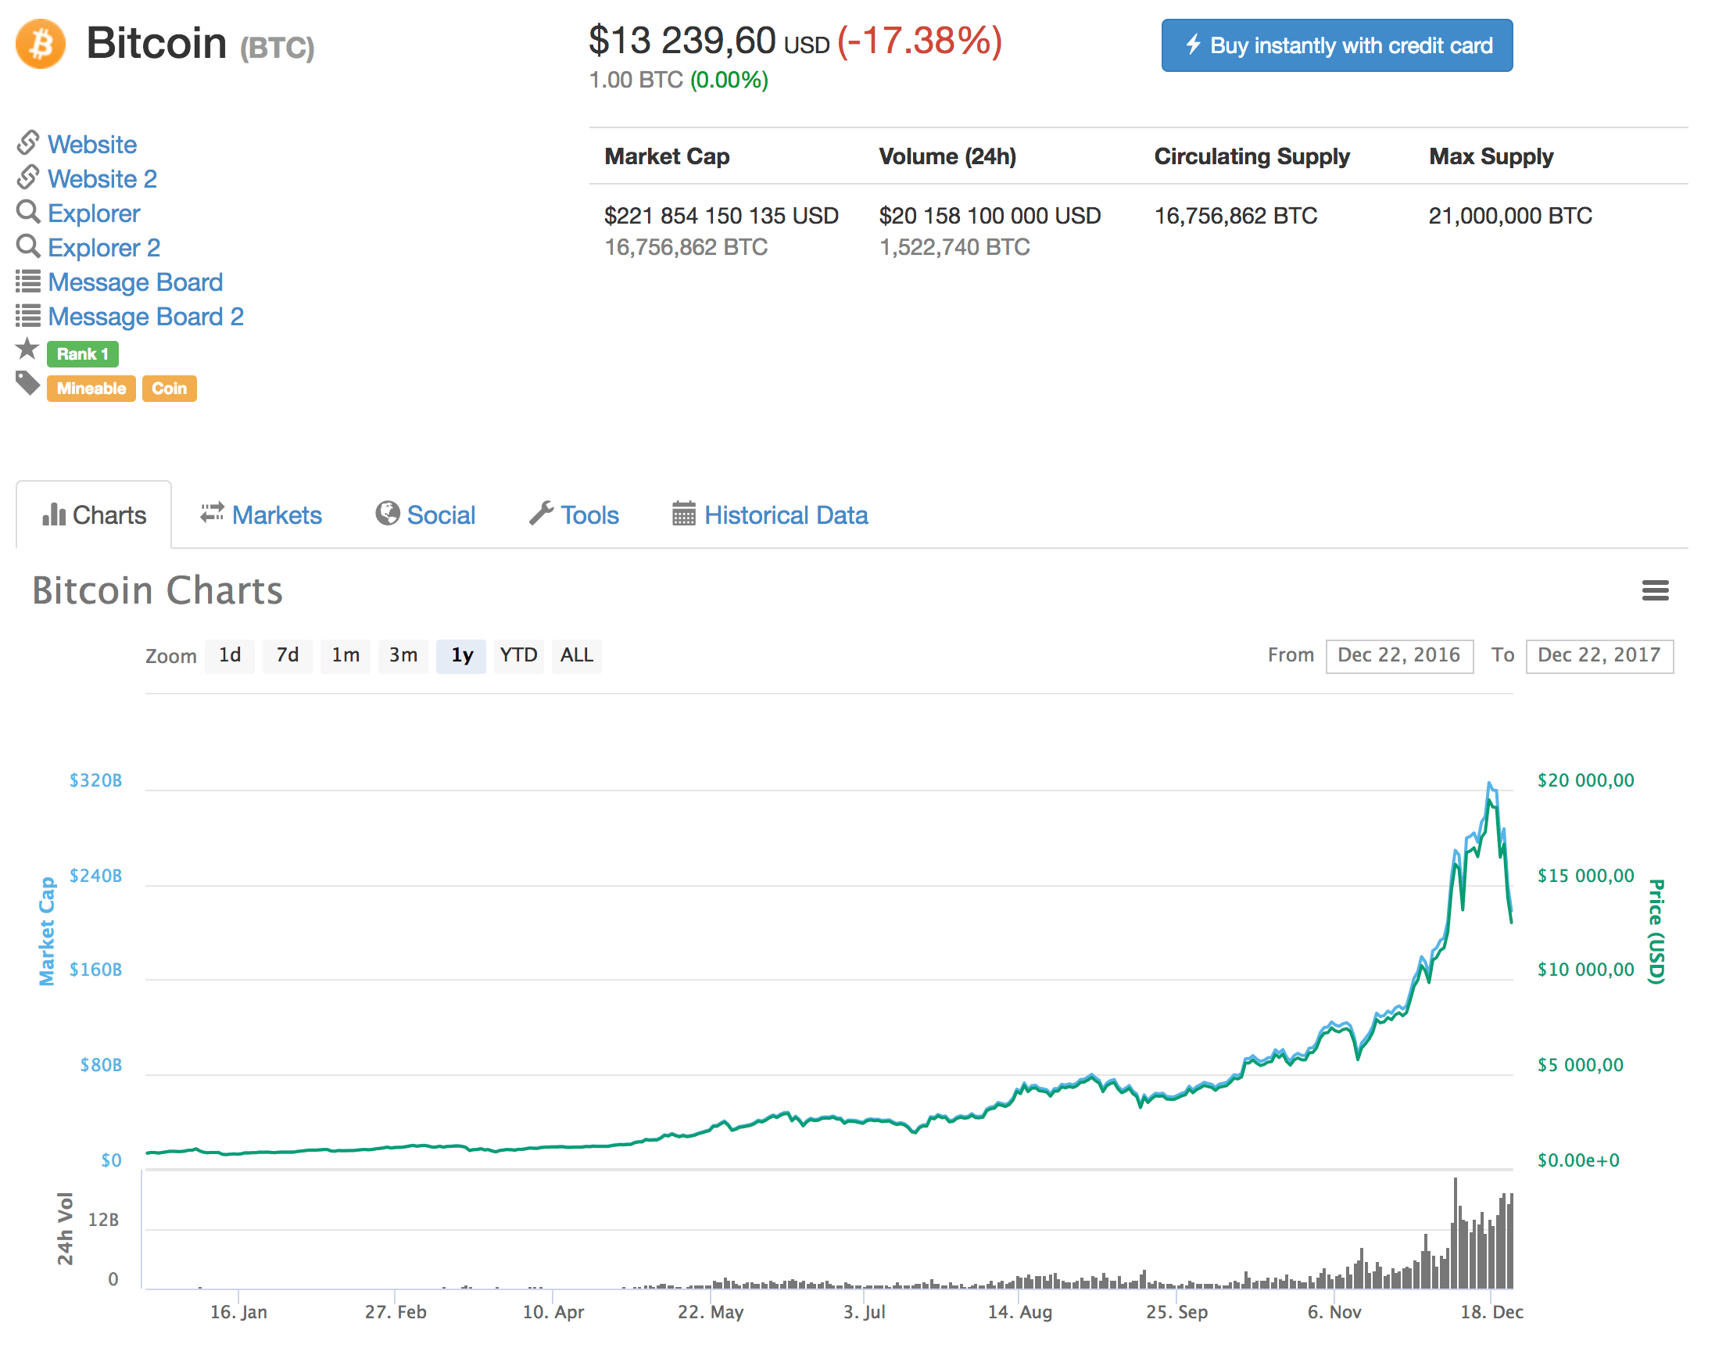This screenshot has height=1348, width=1726.
Task: Switch zoom to YTD
Action: tap(518, 656)
